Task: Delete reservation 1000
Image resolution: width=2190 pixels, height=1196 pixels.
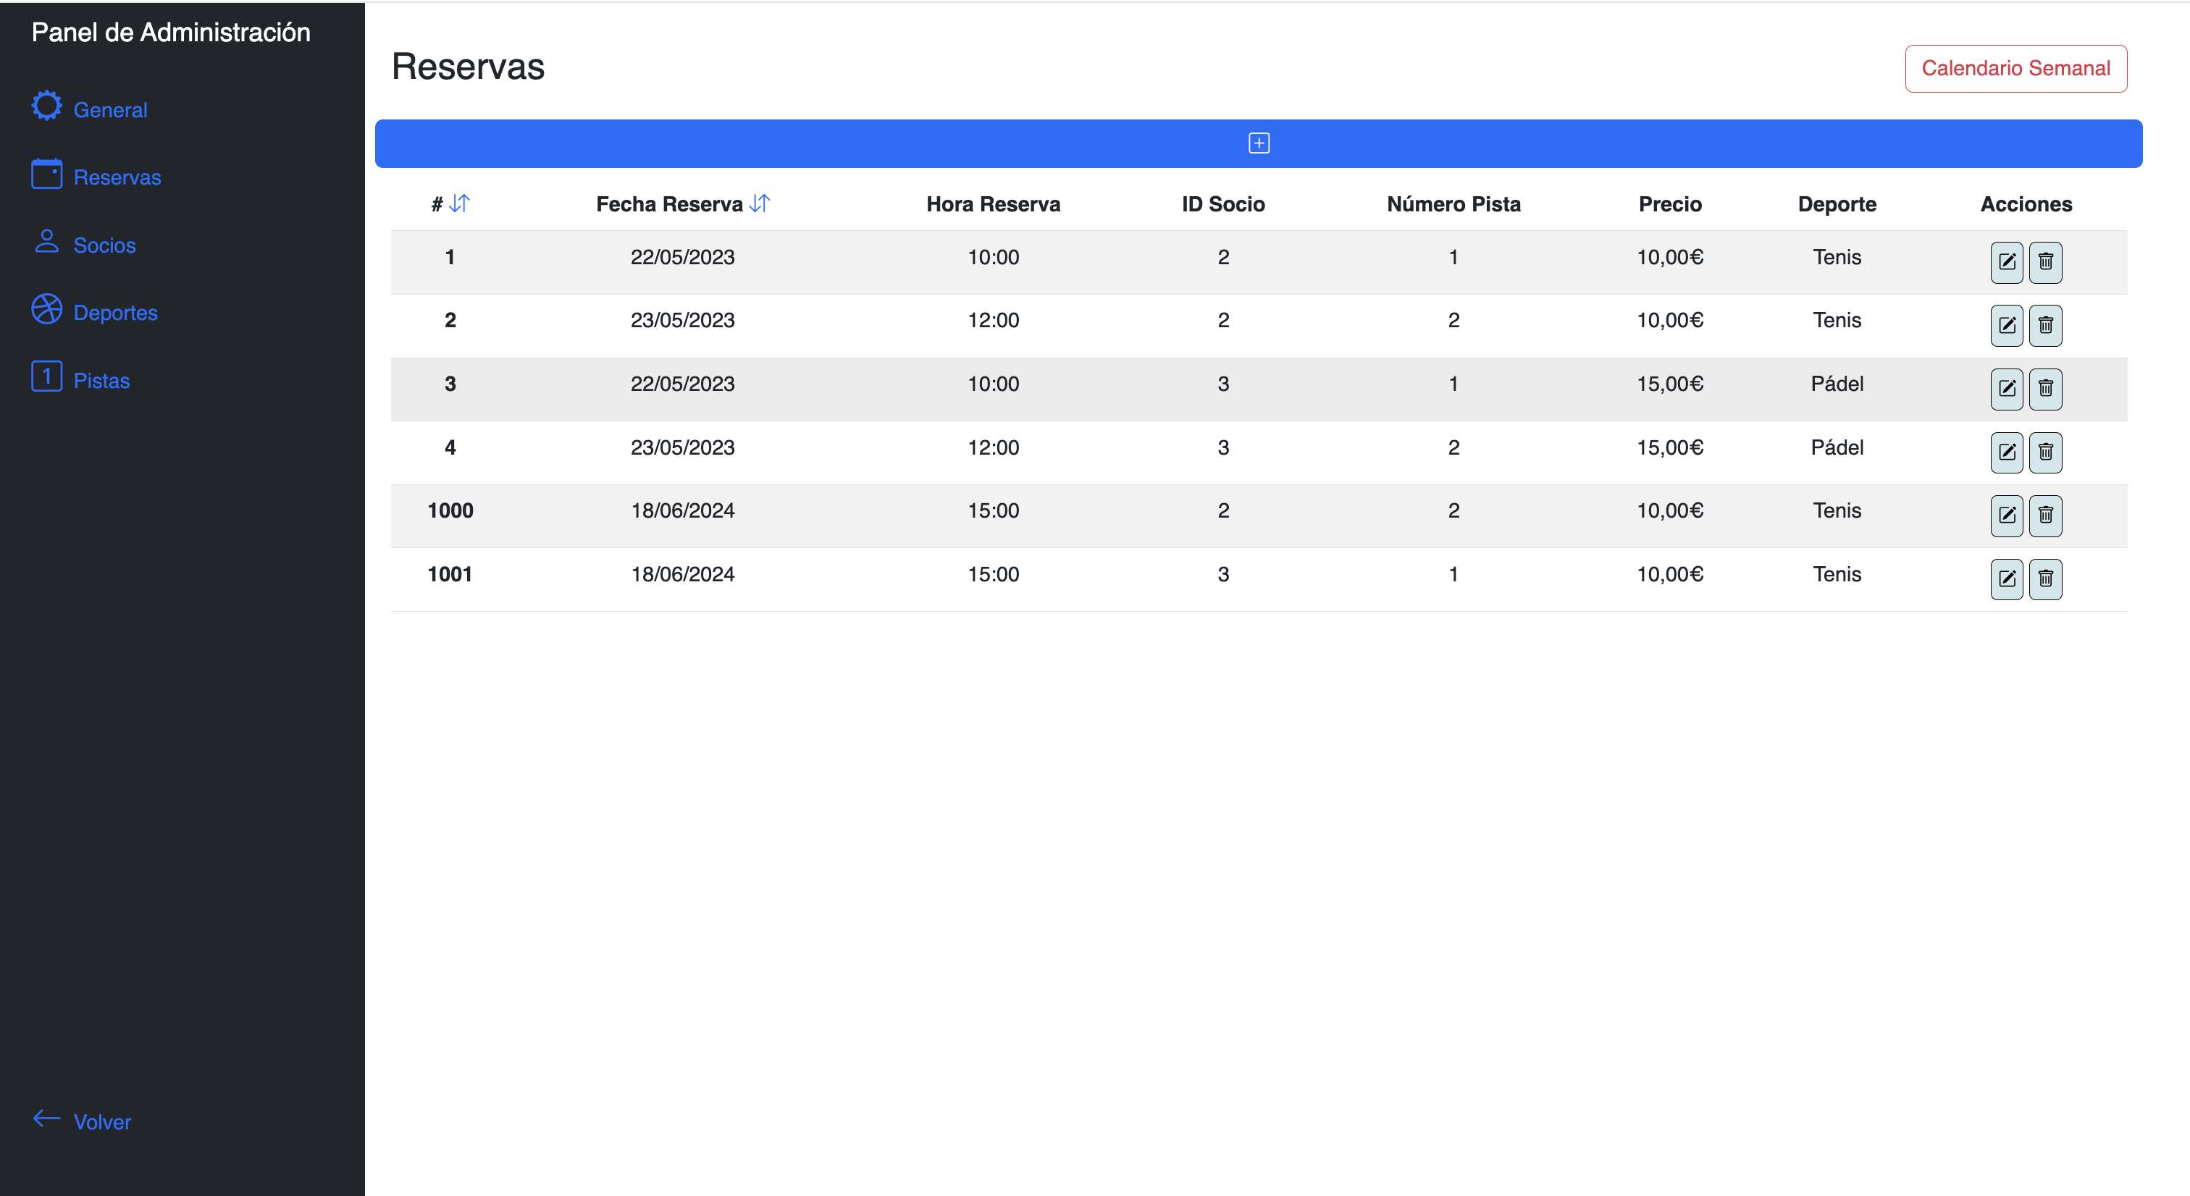Action: 2045,515
